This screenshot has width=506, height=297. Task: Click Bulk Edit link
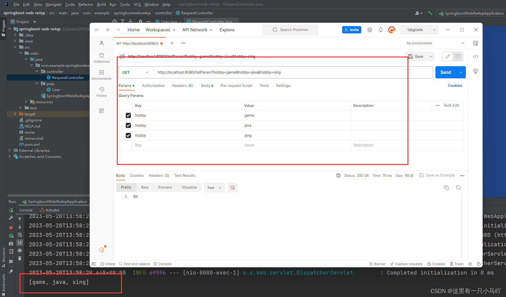tap(452, 105)
